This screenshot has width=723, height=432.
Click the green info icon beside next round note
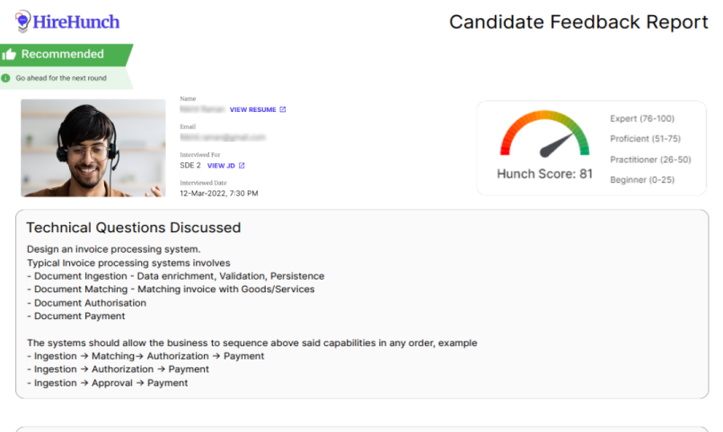[x=6, y=78]
